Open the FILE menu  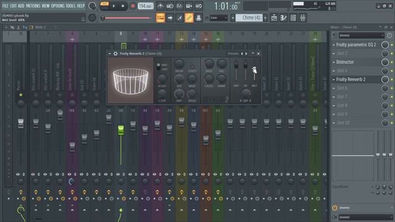[5, 6]
